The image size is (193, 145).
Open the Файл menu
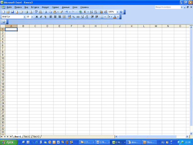[x=9, y=7]
